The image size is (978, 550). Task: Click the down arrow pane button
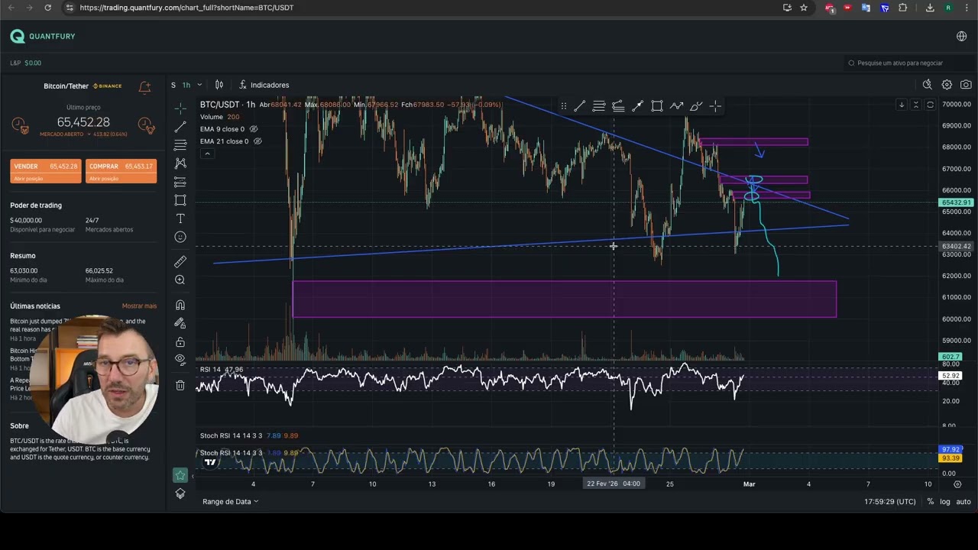(902, 105)
